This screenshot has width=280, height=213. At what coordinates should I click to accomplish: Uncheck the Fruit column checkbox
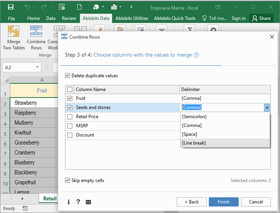pos(70,98)
